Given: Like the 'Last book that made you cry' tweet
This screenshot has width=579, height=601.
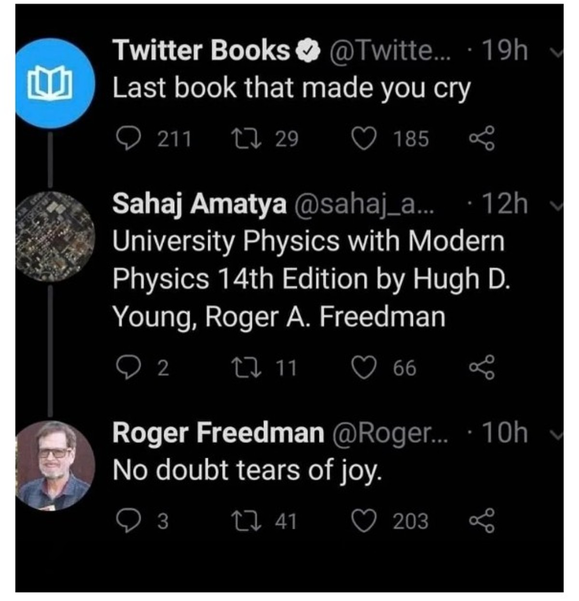Looking at the screenshot, I should click(363, 139).
